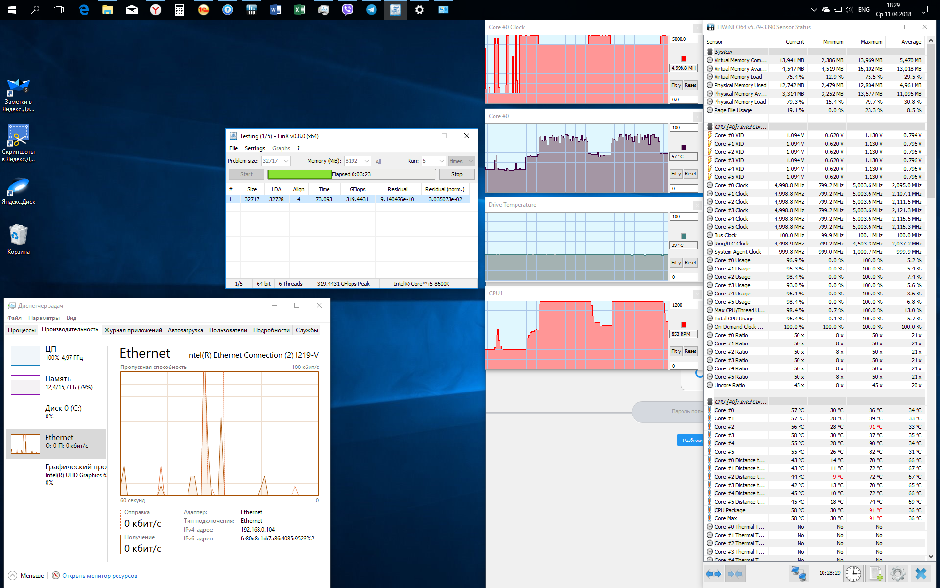Open the Graphs menu in LinX
This screenshot has width=940, height=588.
[x=281, y=148]
